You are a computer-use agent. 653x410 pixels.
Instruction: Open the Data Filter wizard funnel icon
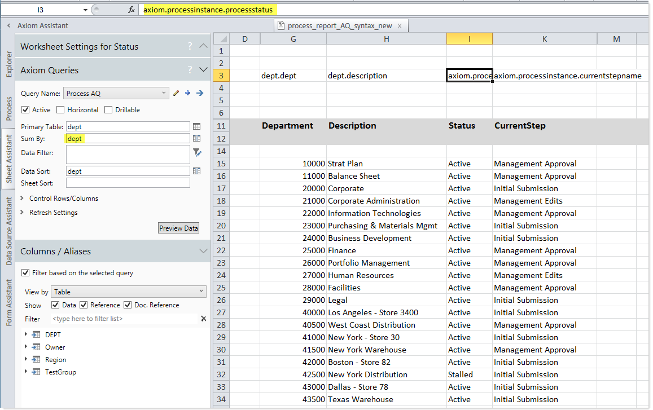click(x=197, y=152)
